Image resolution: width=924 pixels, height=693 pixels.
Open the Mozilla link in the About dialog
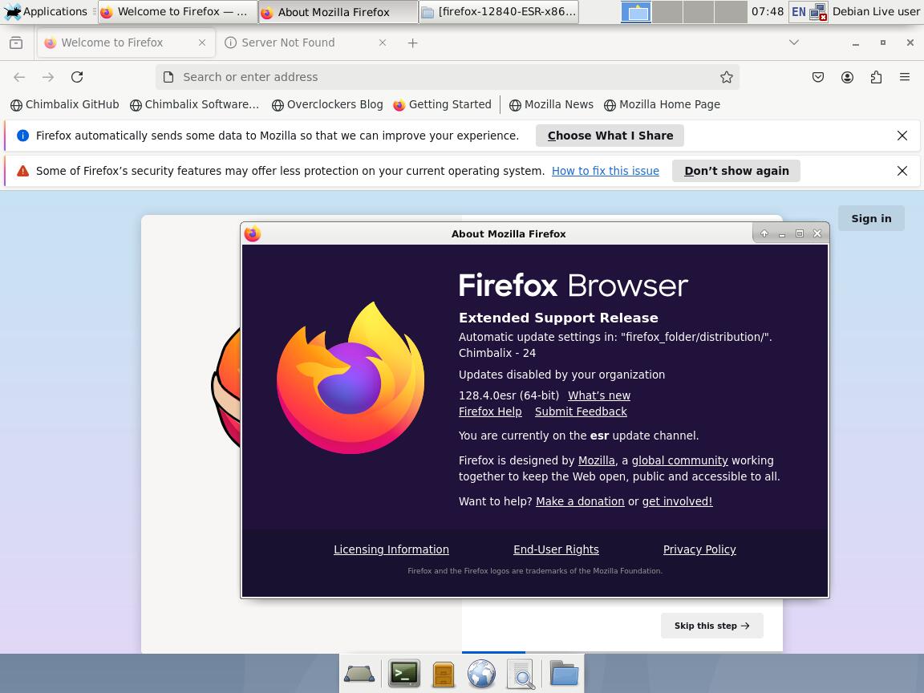[x=596, y=461]
